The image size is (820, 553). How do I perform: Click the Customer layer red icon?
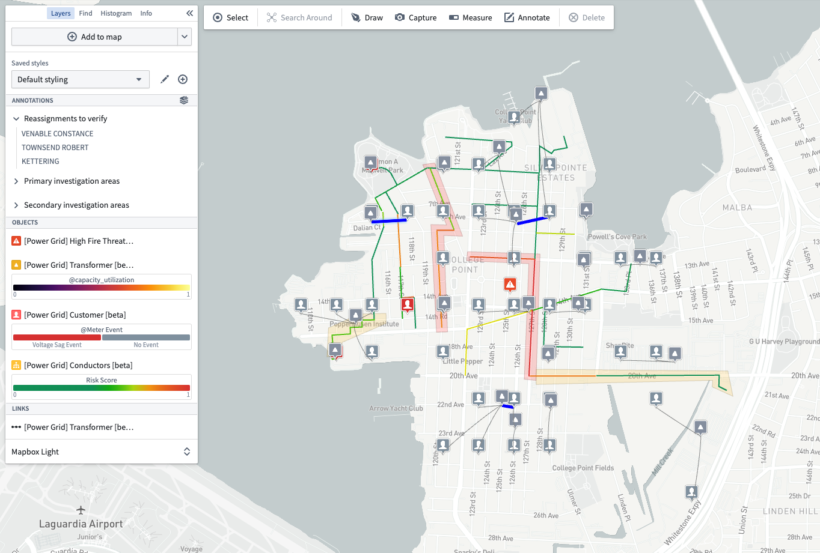[x=16, y=315]
